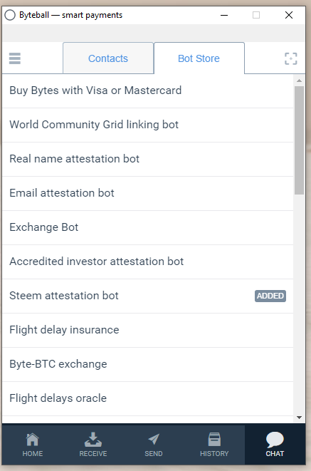The image size is (311, 471).
Task: Open the hamburger menu icon
Action: coord(15,58)
